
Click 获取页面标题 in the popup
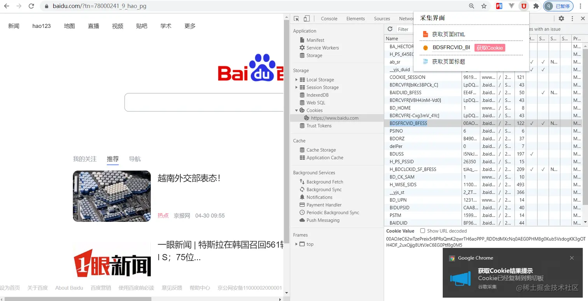point(448,62)
